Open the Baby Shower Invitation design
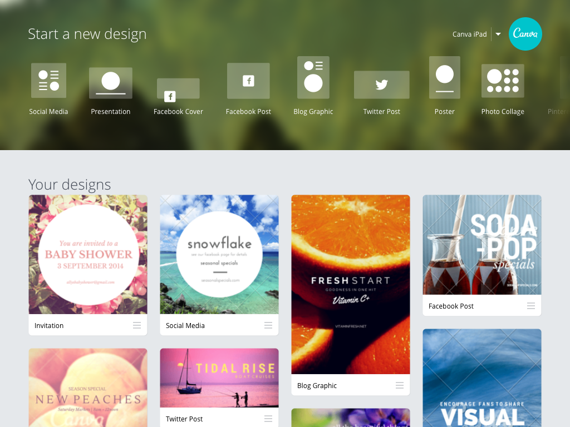The width and height of the screenshot is (570, 427). click(87, 254)
